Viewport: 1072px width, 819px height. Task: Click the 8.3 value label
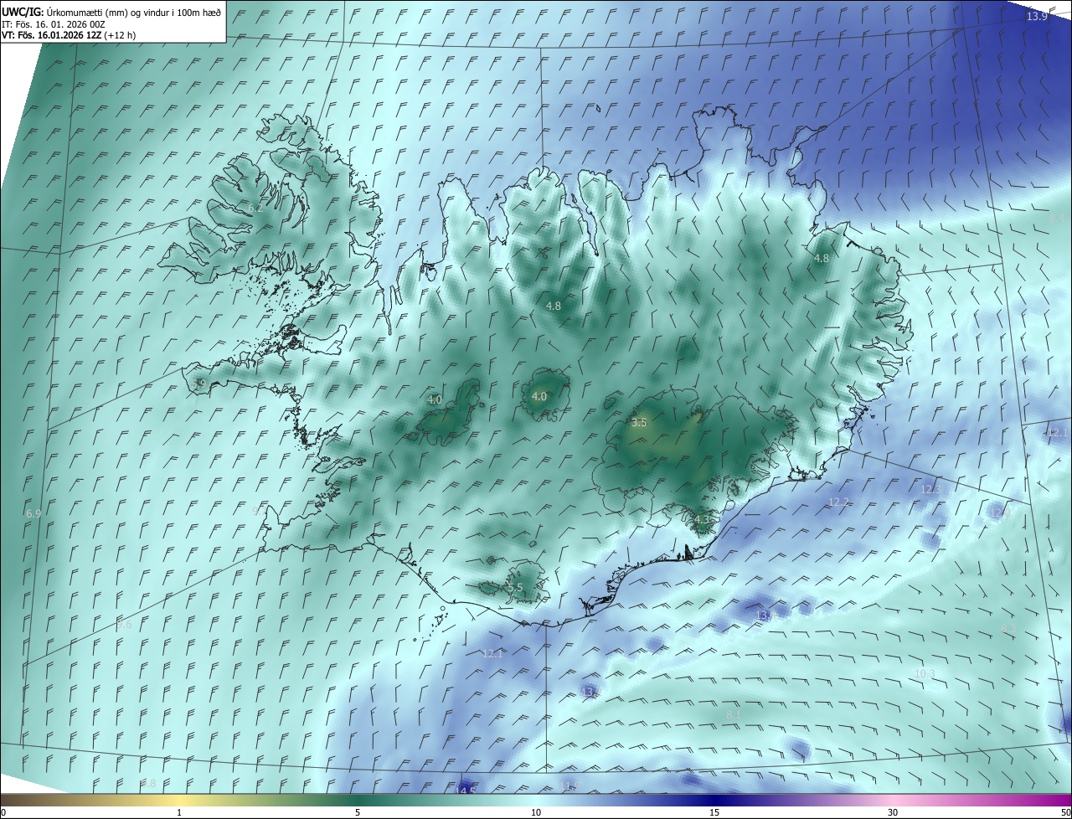[x=1008, y=628]
